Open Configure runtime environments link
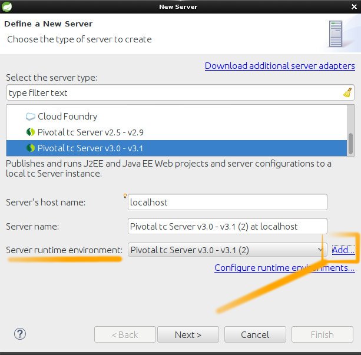 [x=284, y=268]
